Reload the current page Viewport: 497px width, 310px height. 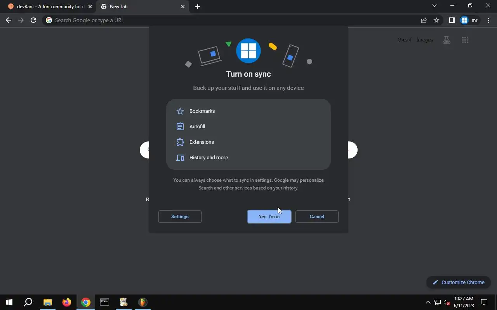[33, 20]
